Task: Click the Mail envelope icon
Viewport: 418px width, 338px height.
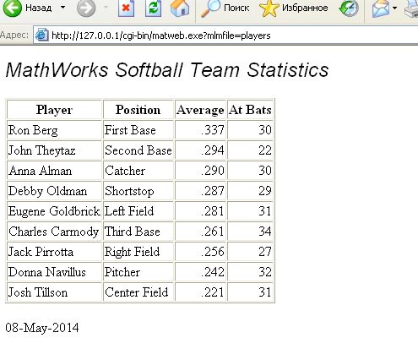Action: point(381,8)
